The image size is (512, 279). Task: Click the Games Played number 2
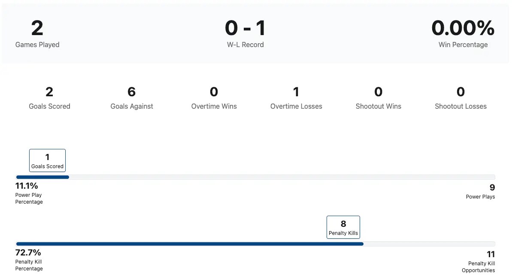click(37, 28)
